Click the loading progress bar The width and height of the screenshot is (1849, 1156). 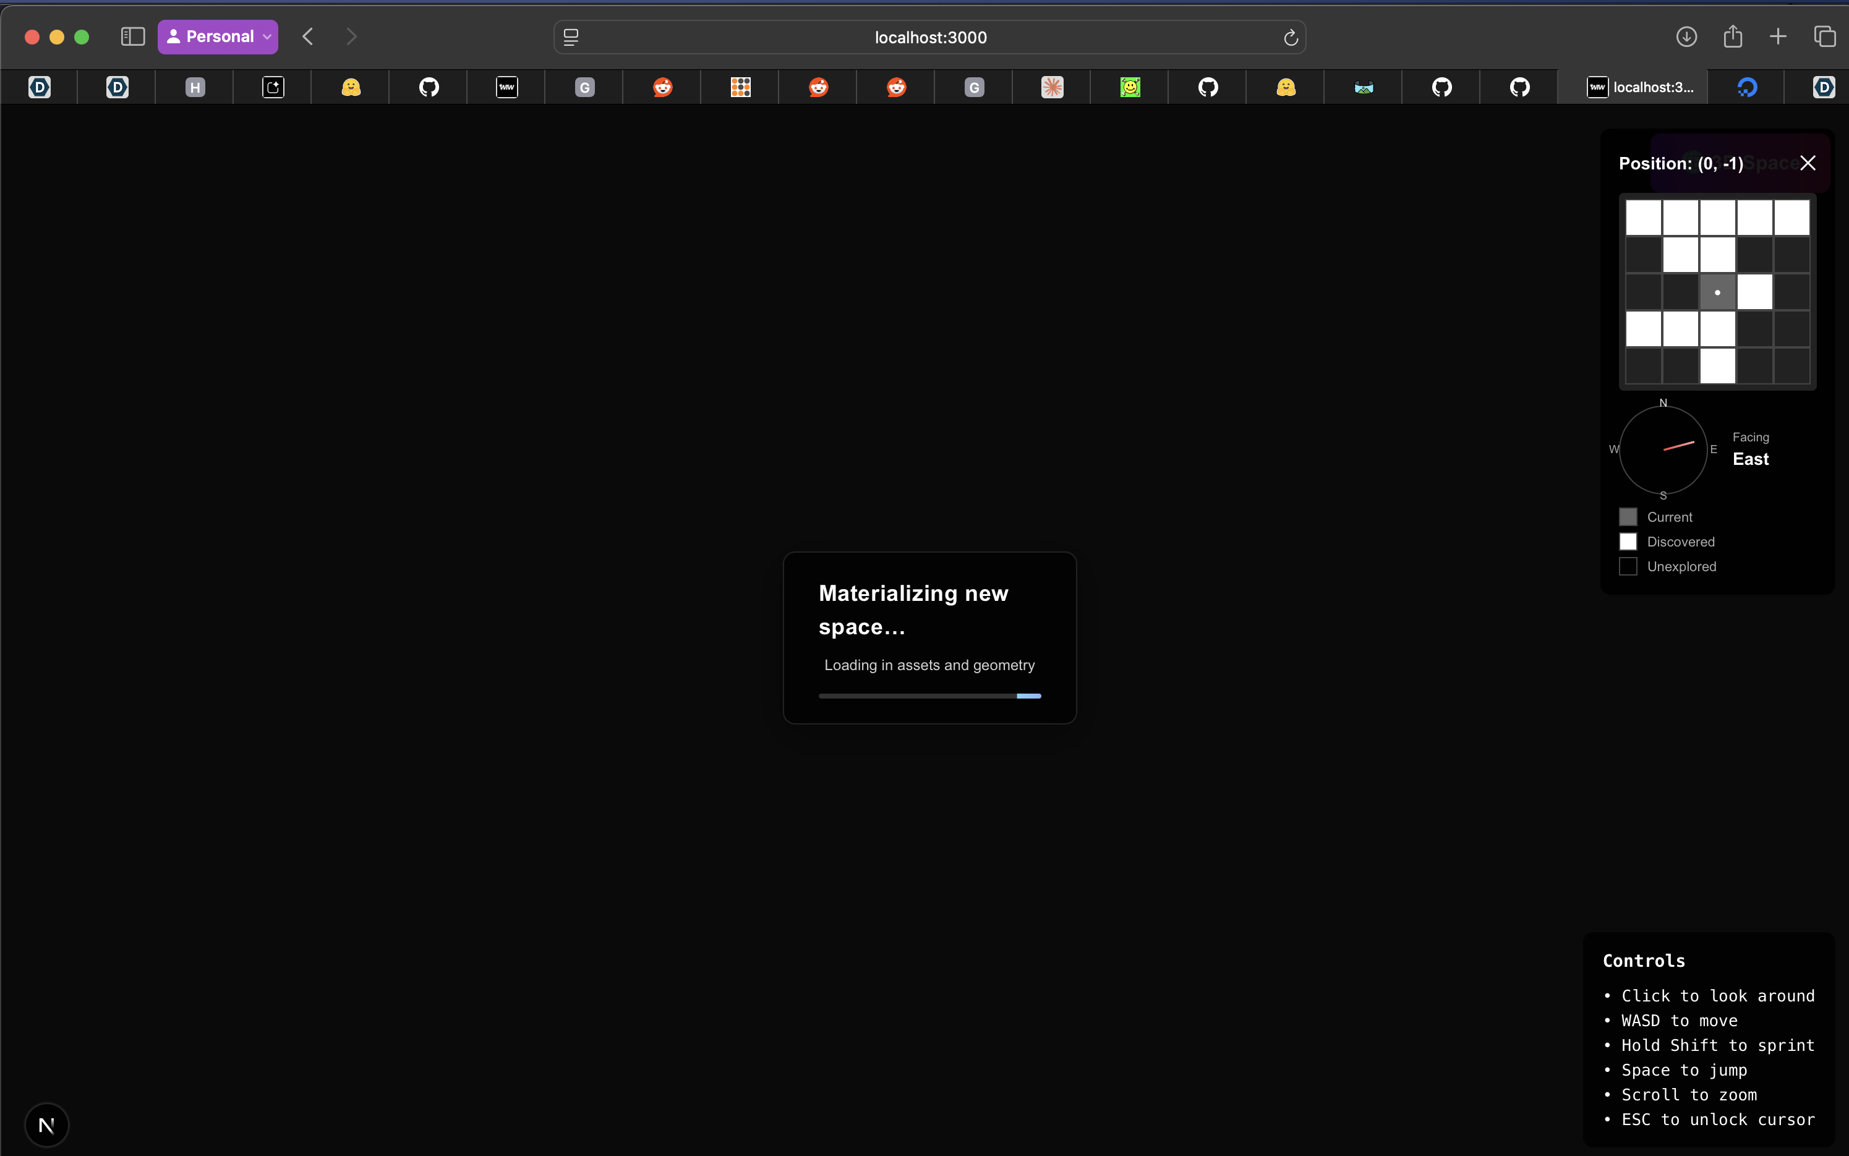tap(929, 695)
